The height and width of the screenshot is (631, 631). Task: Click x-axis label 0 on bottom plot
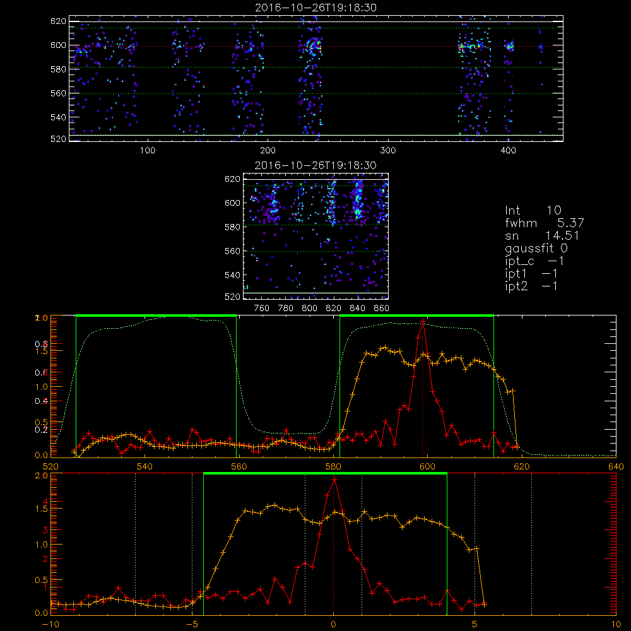333,625
